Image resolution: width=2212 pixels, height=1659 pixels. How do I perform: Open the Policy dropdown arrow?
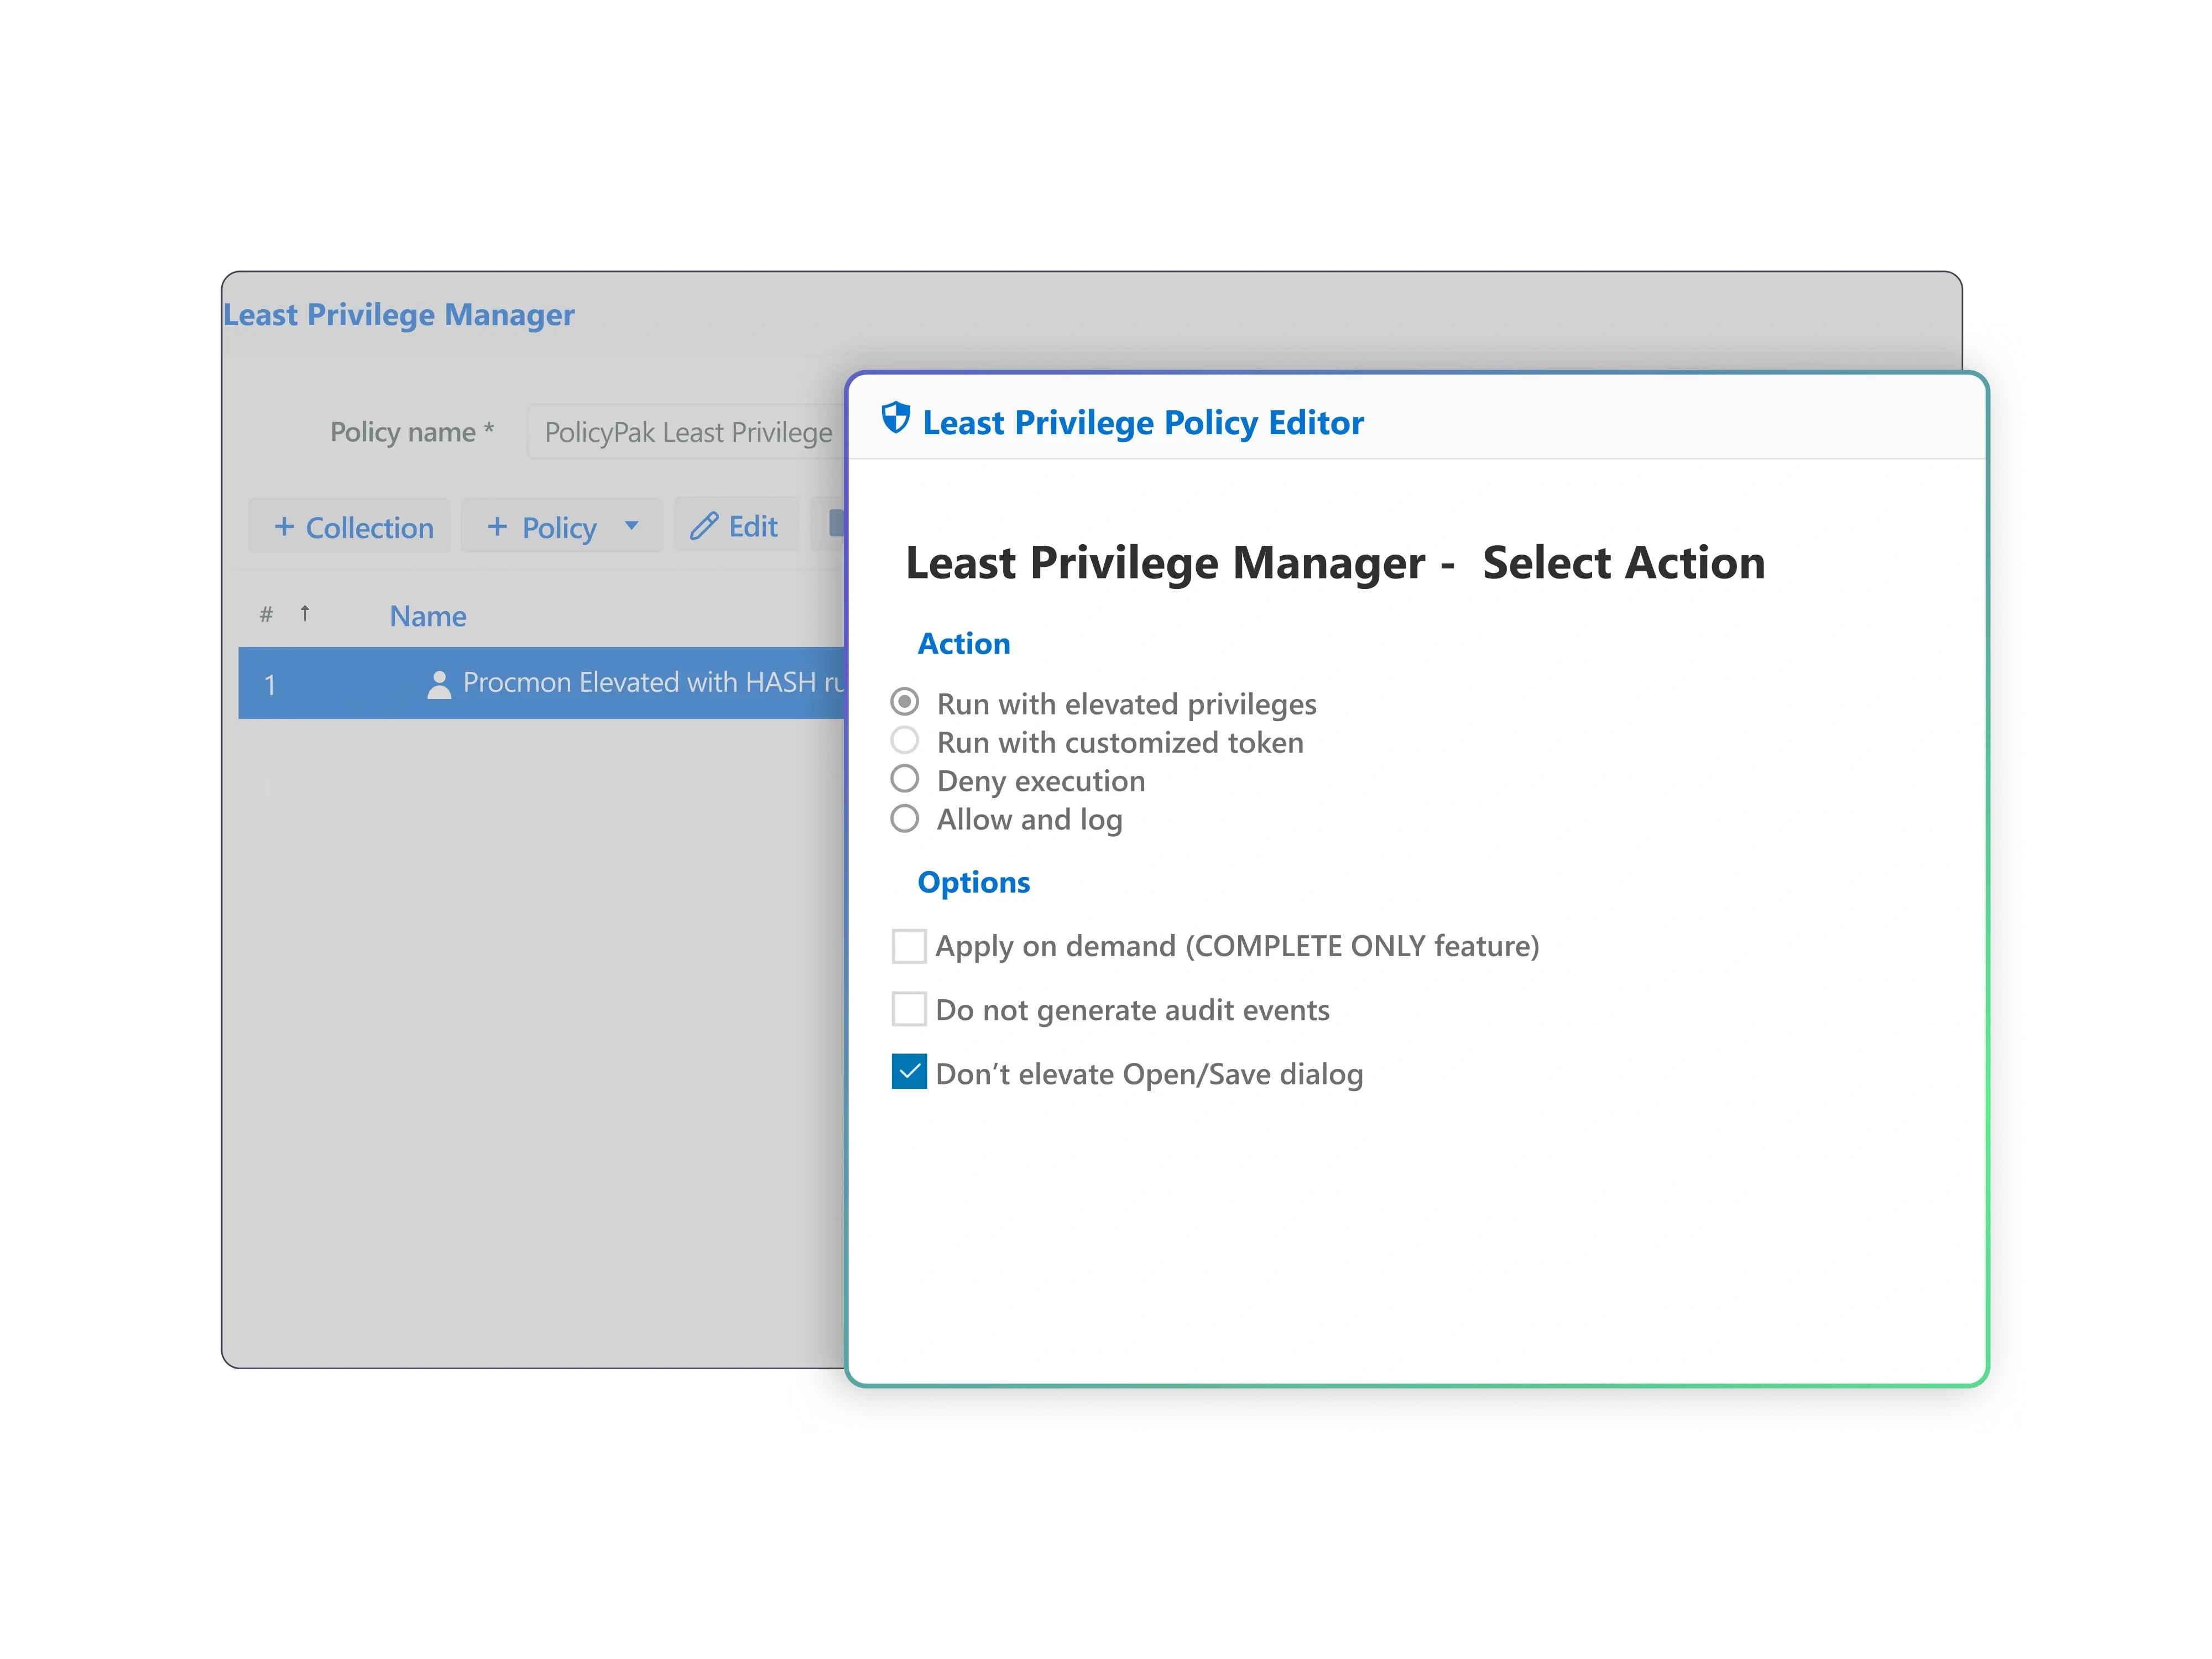(631, 525)
